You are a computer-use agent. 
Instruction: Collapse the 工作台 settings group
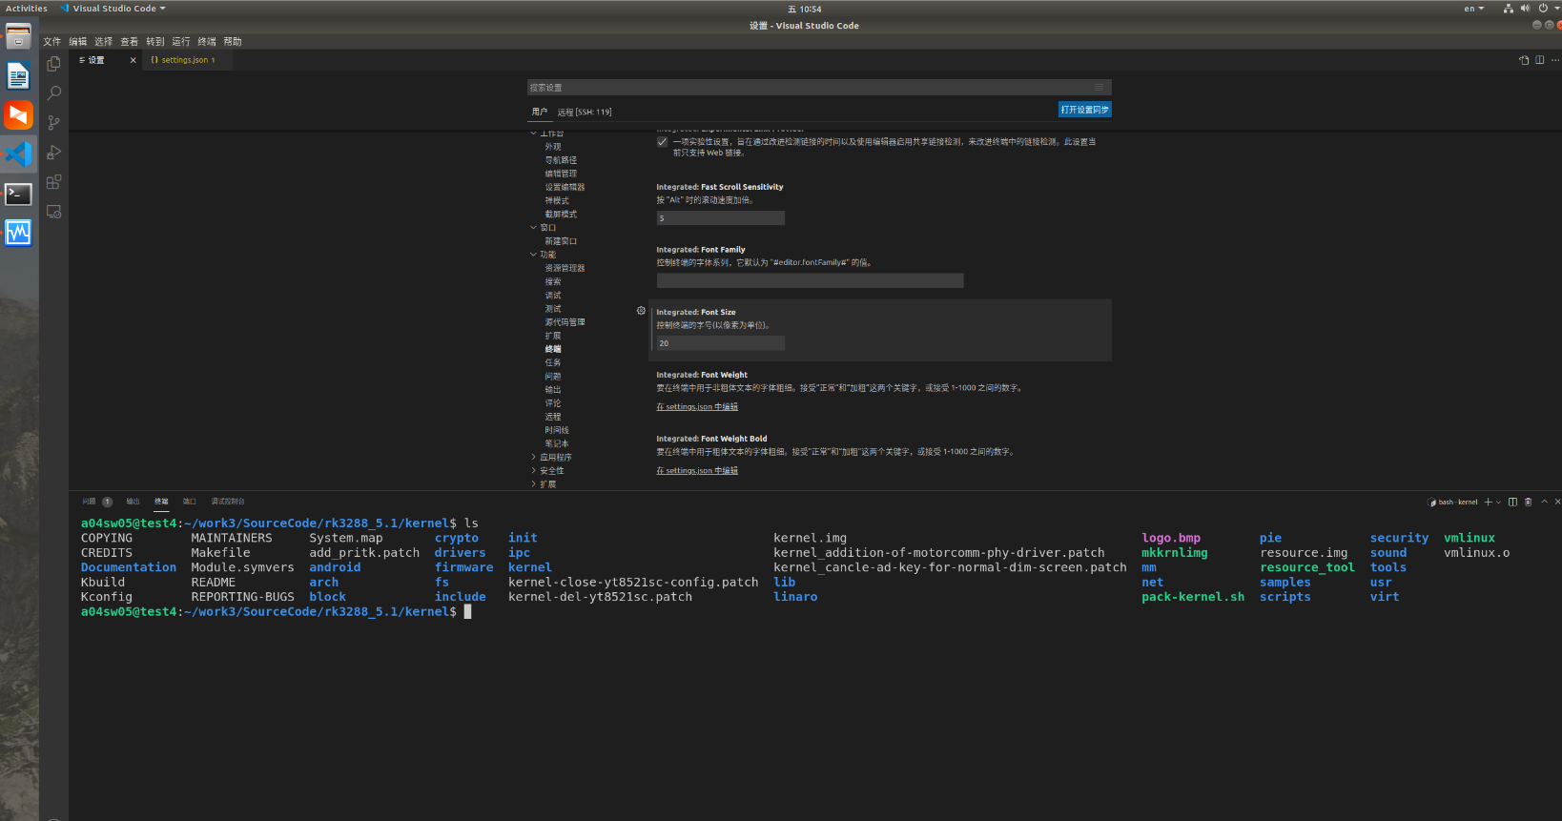coord(533,133)
